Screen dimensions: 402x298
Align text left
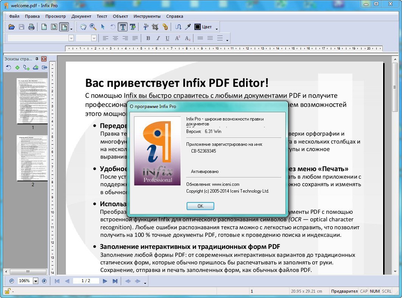click(x=105, y=39)
